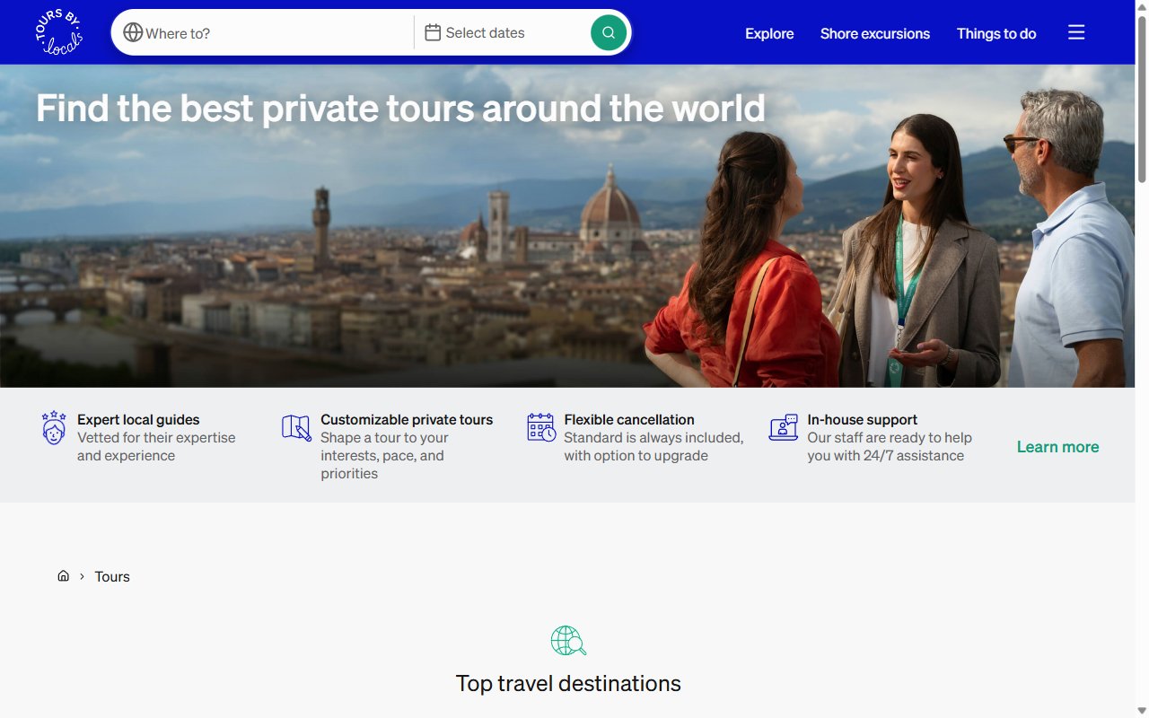Click the globe icon in search bar
1149x718 pixels.
133,32
